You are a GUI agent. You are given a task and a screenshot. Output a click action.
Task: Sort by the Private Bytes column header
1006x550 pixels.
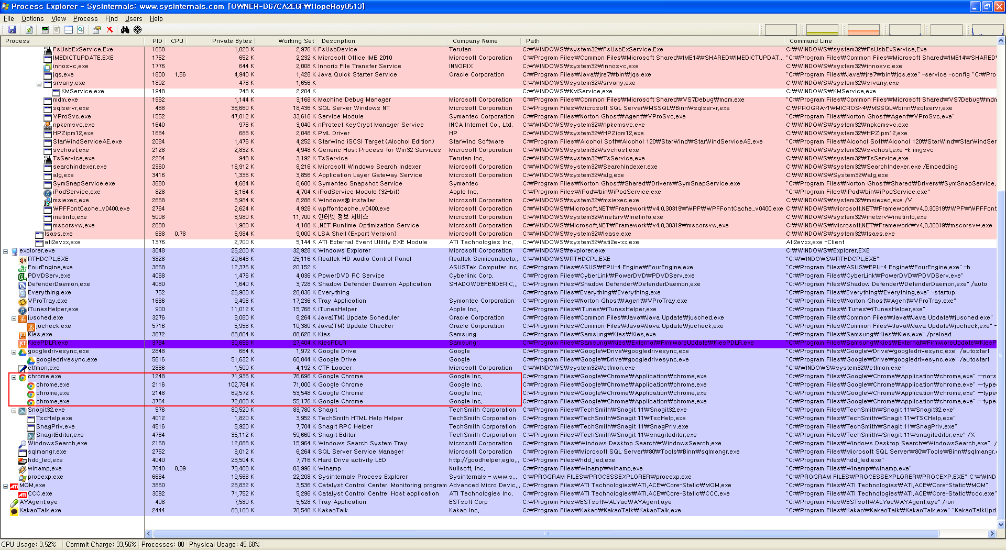(221, 41)
